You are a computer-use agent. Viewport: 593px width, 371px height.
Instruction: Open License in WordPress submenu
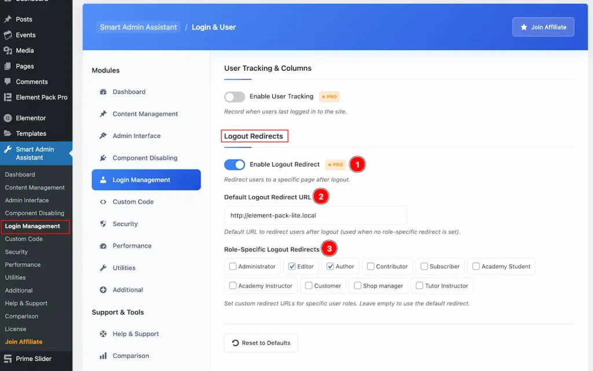(16, 329)
